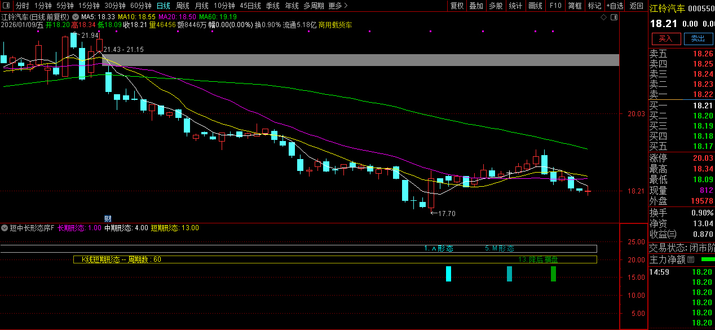
Task: Toggle the left sidebar panel icon
Action: tap(6, 6)
